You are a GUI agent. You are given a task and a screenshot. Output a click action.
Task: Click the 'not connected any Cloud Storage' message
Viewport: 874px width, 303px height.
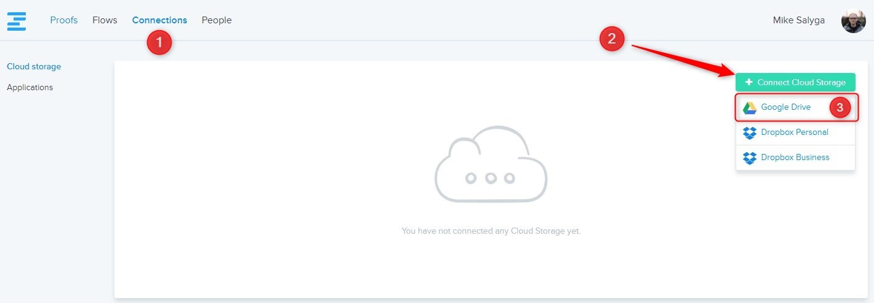[490, 231]
